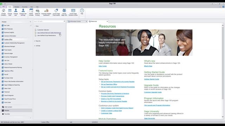
Task: Click the scroll down arrow on Resources page
Action: point(223,117)
